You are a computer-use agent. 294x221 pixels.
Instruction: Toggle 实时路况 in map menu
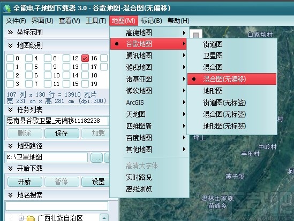[149, 177]
